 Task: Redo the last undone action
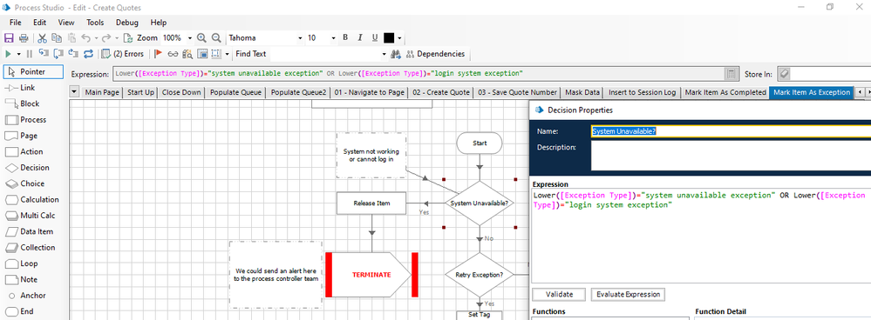106,38
